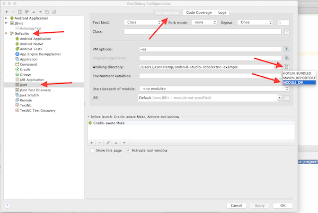The image size is (318, 213).
Task: Move before launch task up
Action: (116, 143)
